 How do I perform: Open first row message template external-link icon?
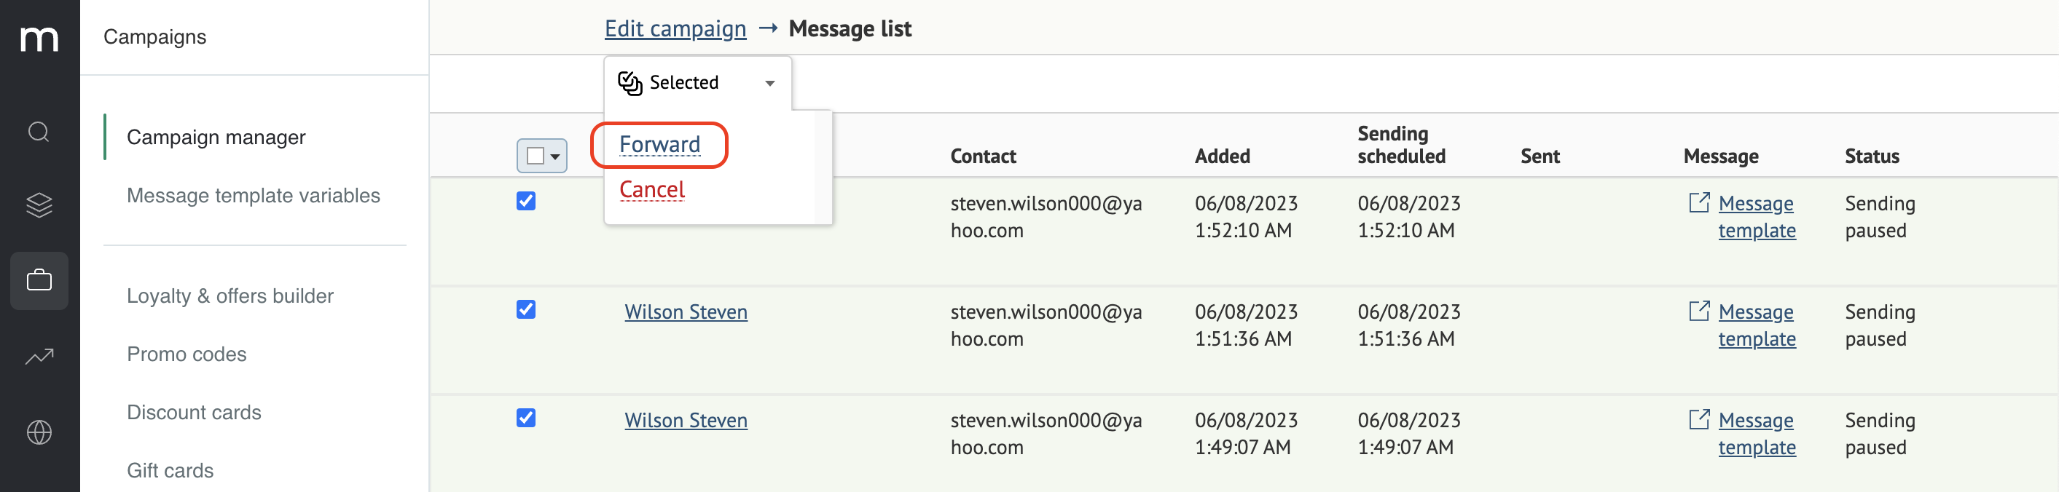[x=1699, y=202]
